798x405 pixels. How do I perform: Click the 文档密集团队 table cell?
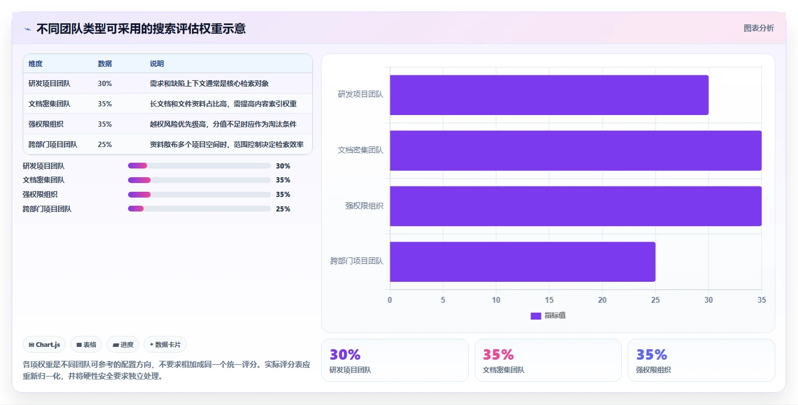tap(49, 104)
